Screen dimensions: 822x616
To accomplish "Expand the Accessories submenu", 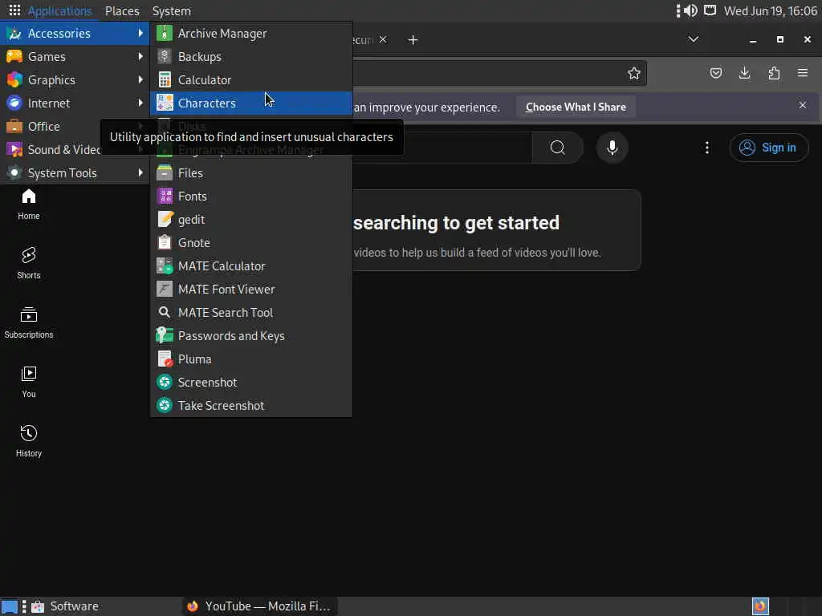I will coord(75,34).
